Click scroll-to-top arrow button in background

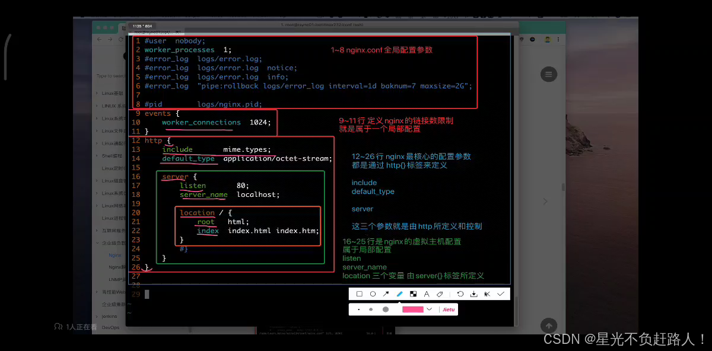click(549, 326)
